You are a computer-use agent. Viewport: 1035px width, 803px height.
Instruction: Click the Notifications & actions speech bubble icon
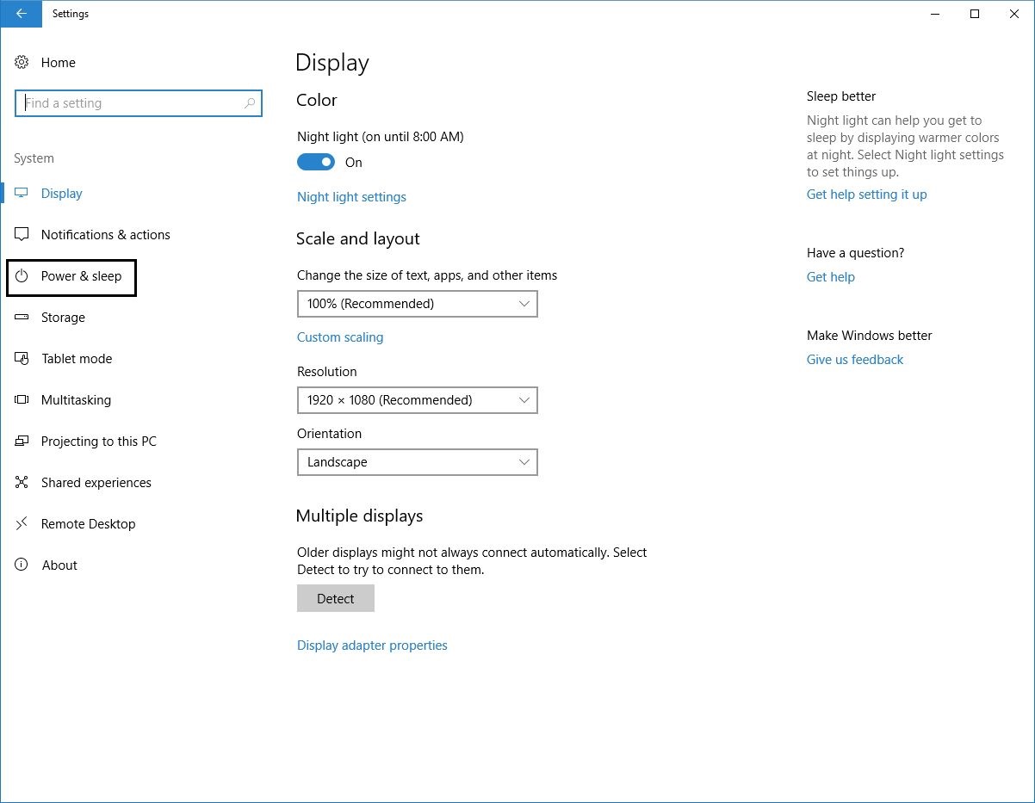tap(22, 234)
